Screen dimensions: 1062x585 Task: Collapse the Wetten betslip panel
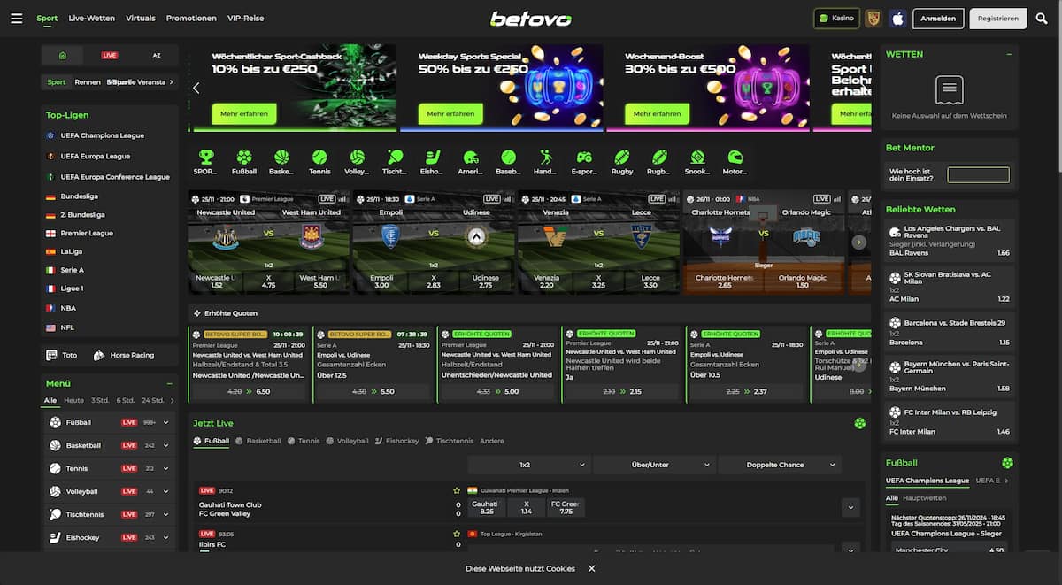(1009, 54)
